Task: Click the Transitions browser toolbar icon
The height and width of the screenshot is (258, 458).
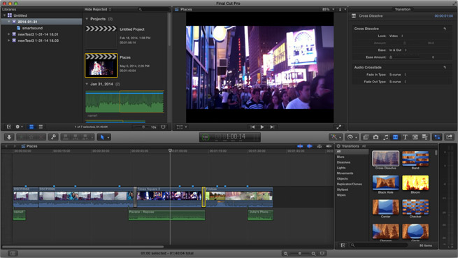Action: pyautogui.click(x=395, y=137)
